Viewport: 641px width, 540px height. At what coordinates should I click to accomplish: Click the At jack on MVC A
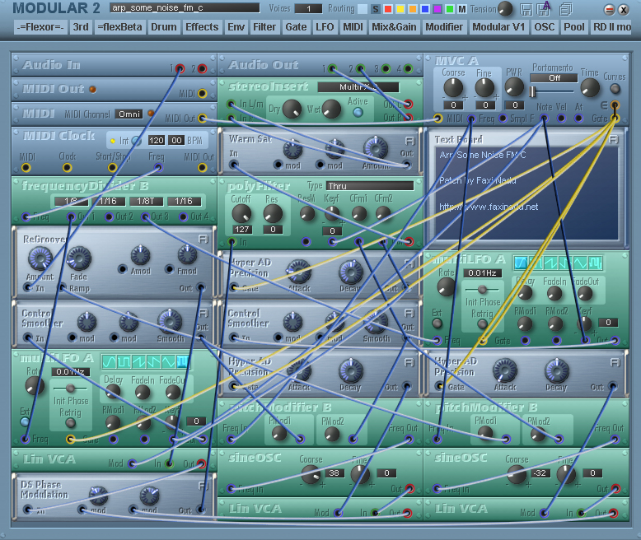point(578,119)
